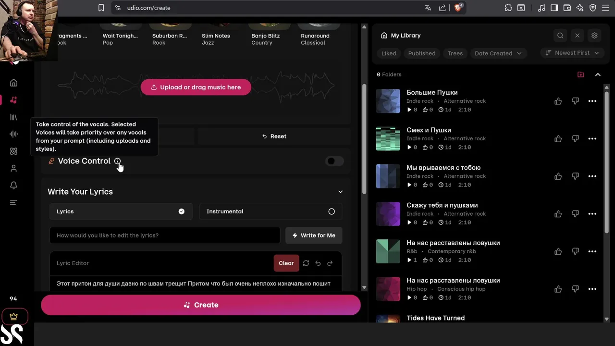
Task: Open the 0 Folders label
Action: coord(389,74)
